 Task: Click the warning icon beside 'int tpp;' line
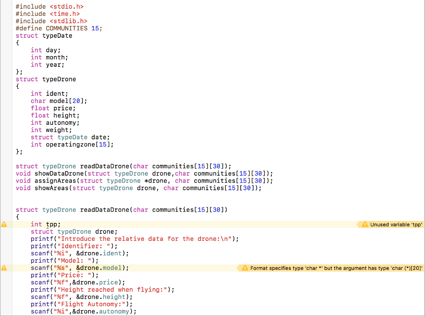(x=4, y=224)
